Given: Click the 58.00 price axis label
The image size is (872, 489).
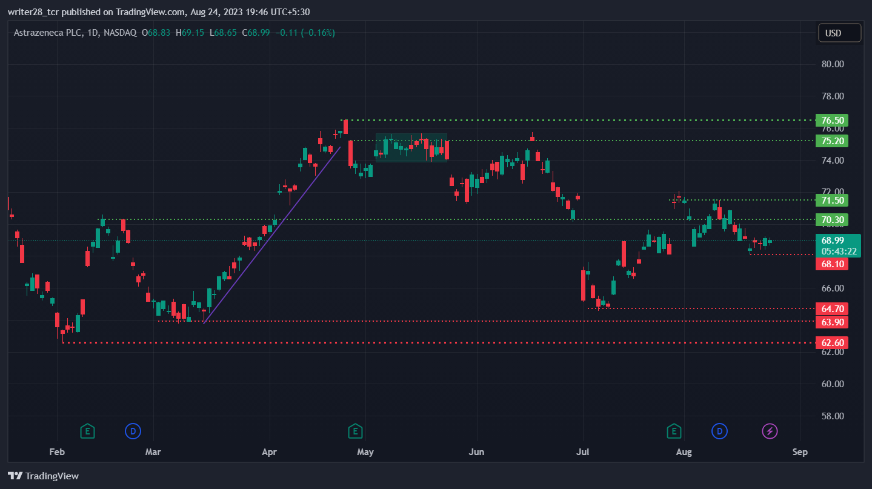Looking at the screenshot, I should click(x=833, y=416).
